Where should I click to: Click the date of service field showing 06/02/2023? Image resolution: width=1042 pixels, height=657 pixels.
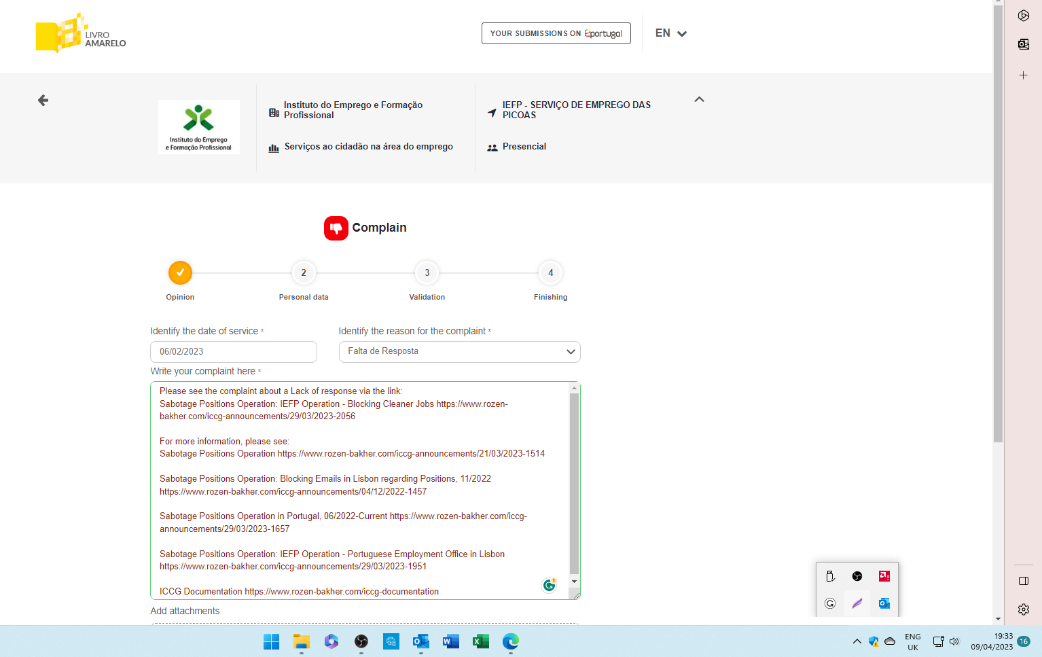[x=233, y=352]
